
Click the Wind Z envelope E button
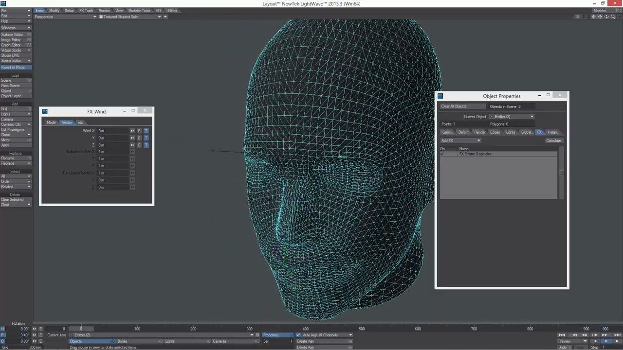click(139, 145)
